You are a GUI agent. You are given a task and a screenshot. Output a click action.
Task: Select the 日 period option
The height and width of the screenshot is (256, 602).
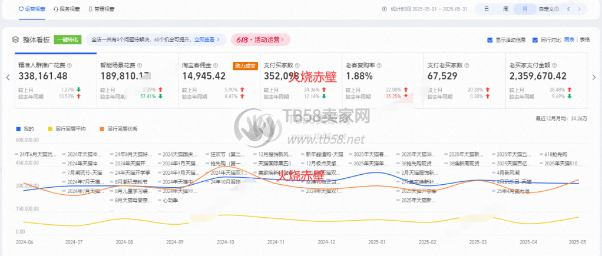coord(486,9)
